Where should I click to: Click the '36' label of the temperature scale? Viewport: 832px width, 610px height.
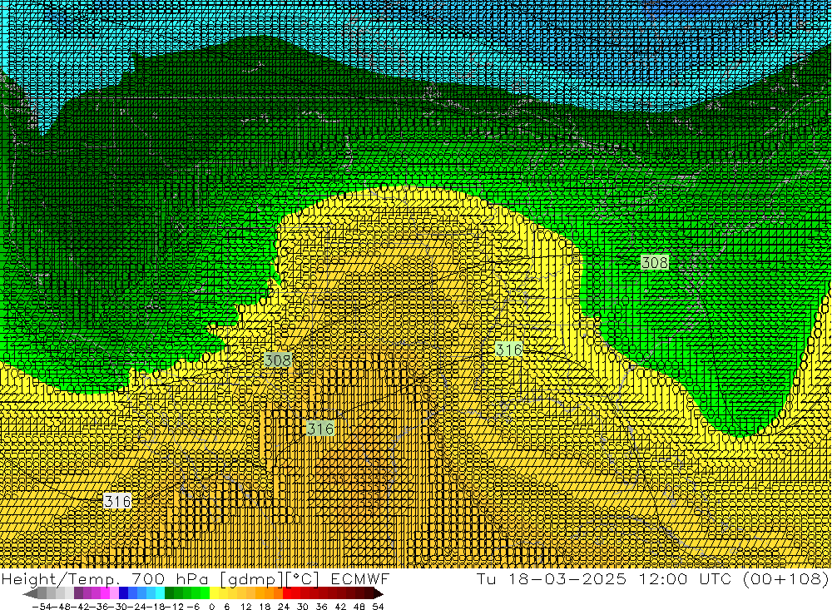[321, 607]
